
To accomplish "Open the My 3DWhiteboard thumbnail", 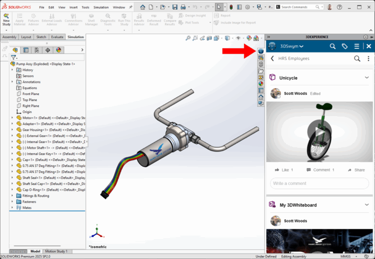I will coord(319,241).
